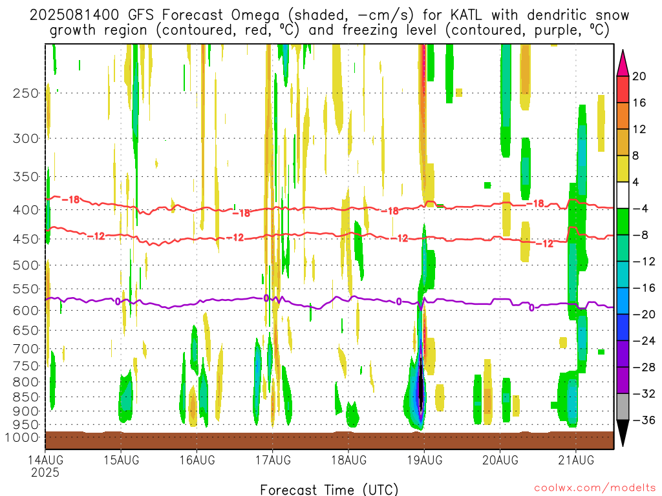This screenshot has height=496, width=662.
Task: Click the light blue -16 to -20 swatch
Action: click(623, 301)
